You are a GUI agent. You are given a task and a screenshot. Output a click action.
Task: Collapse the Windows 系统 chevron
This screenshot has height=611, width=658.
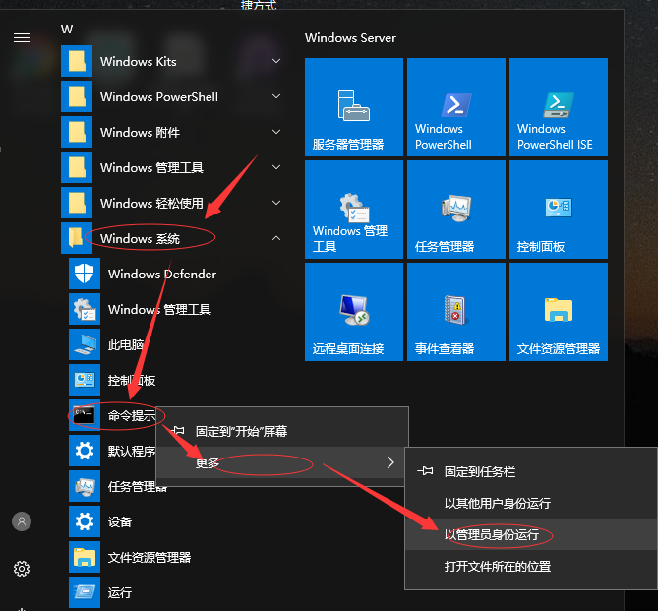pos(276,238)
